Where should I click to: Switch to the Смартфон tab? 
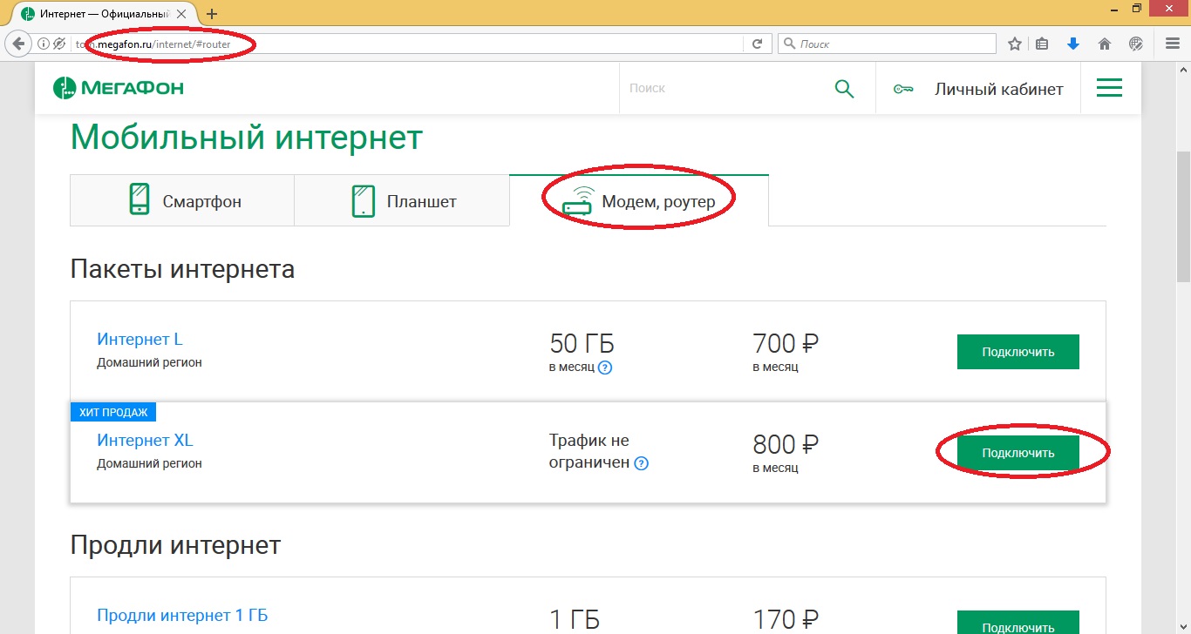(x=181, y=199)
